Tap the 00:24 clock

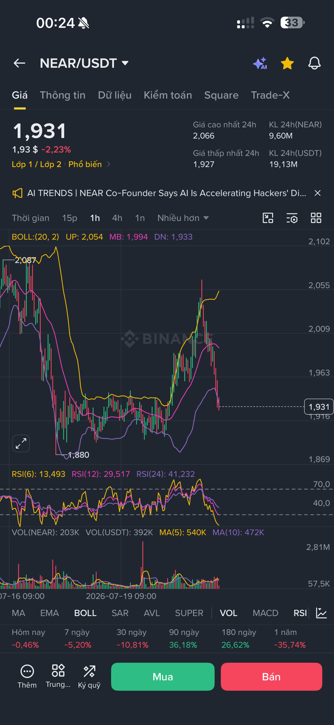(x=55, y=23)
